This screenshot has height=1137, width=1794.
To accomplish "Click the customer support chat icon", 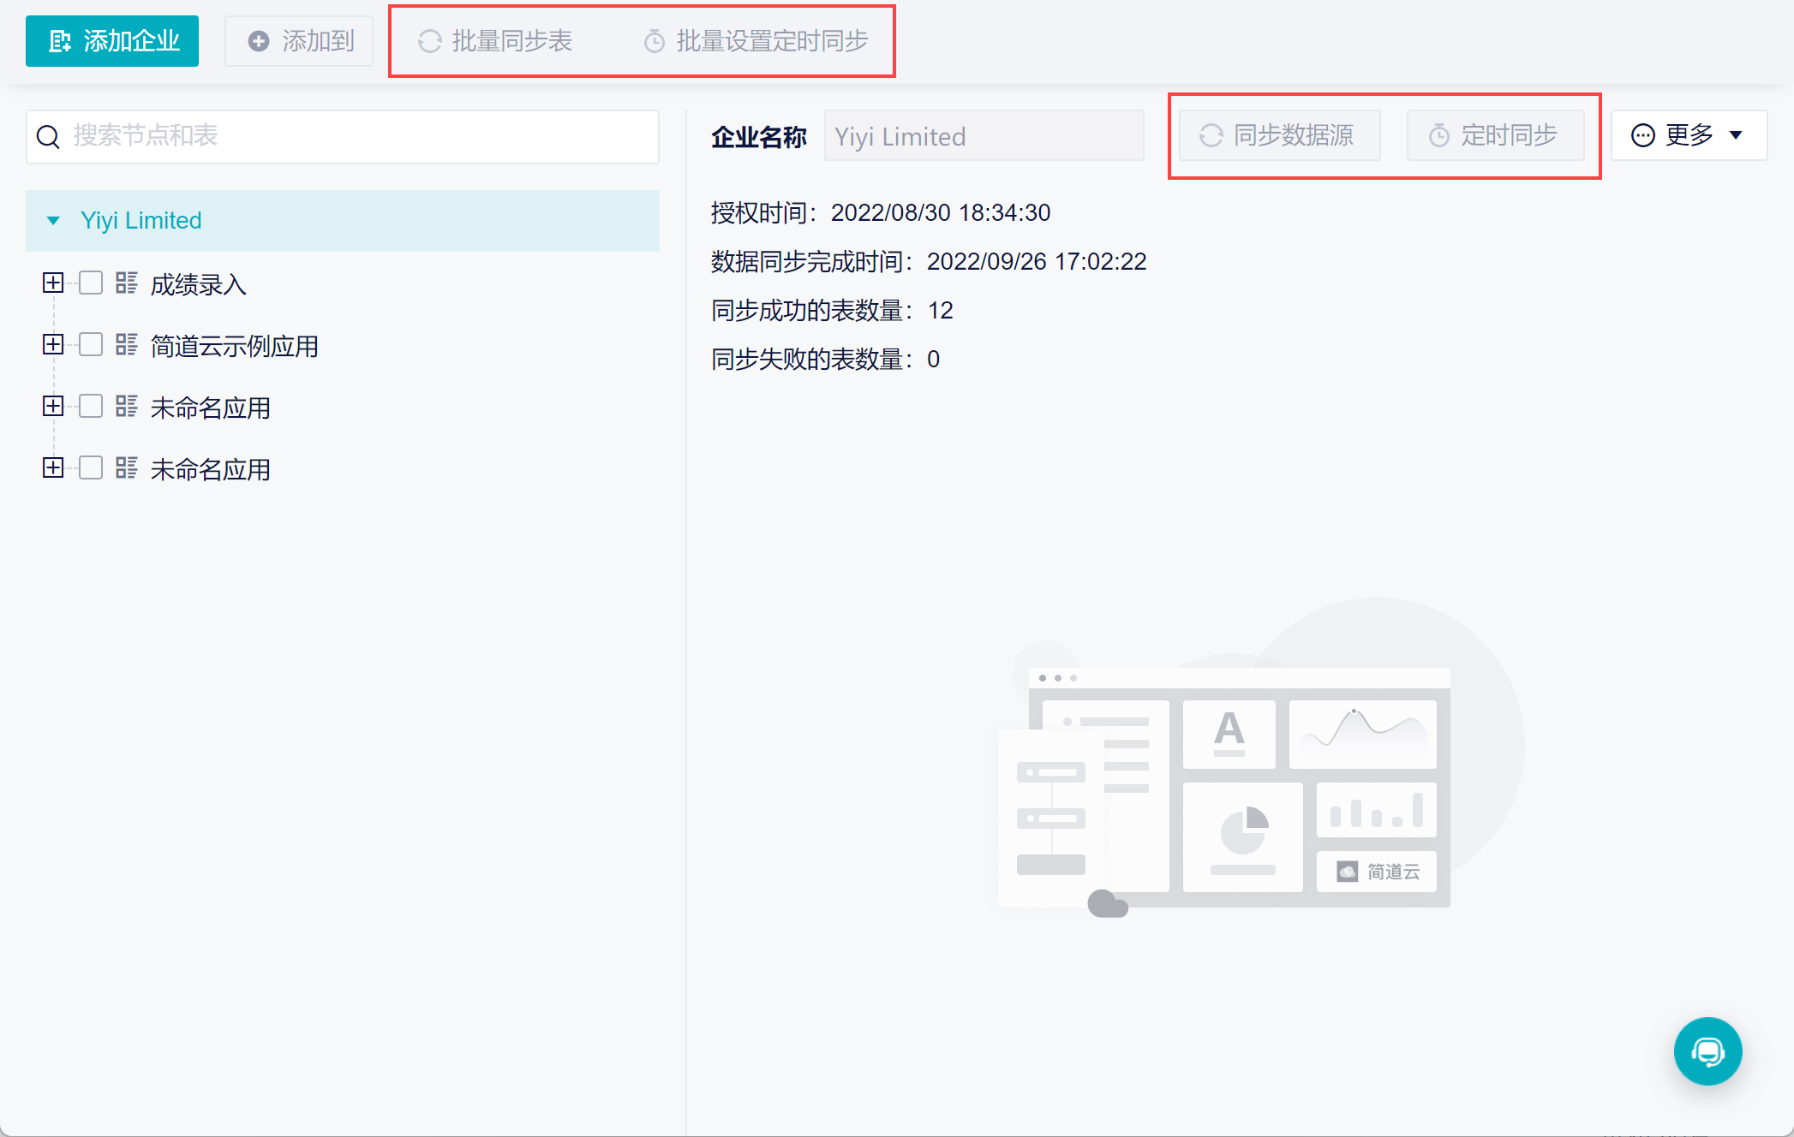I will (x=1707, y=1051).
